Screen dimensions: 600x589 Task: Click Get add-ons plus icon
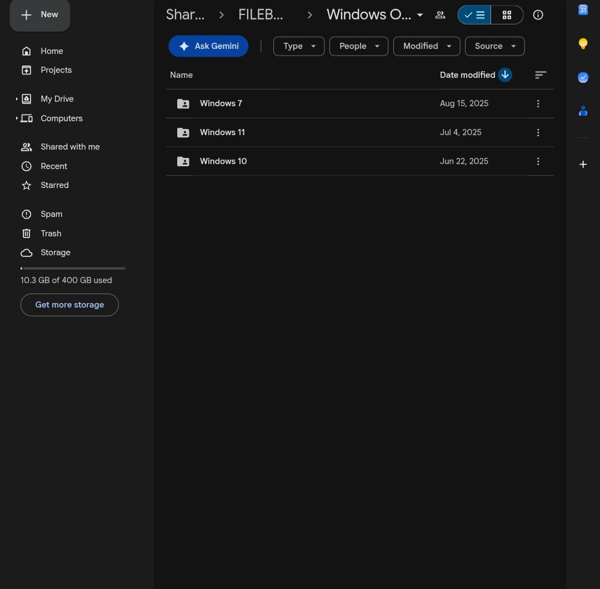click(x=583, y=164)
